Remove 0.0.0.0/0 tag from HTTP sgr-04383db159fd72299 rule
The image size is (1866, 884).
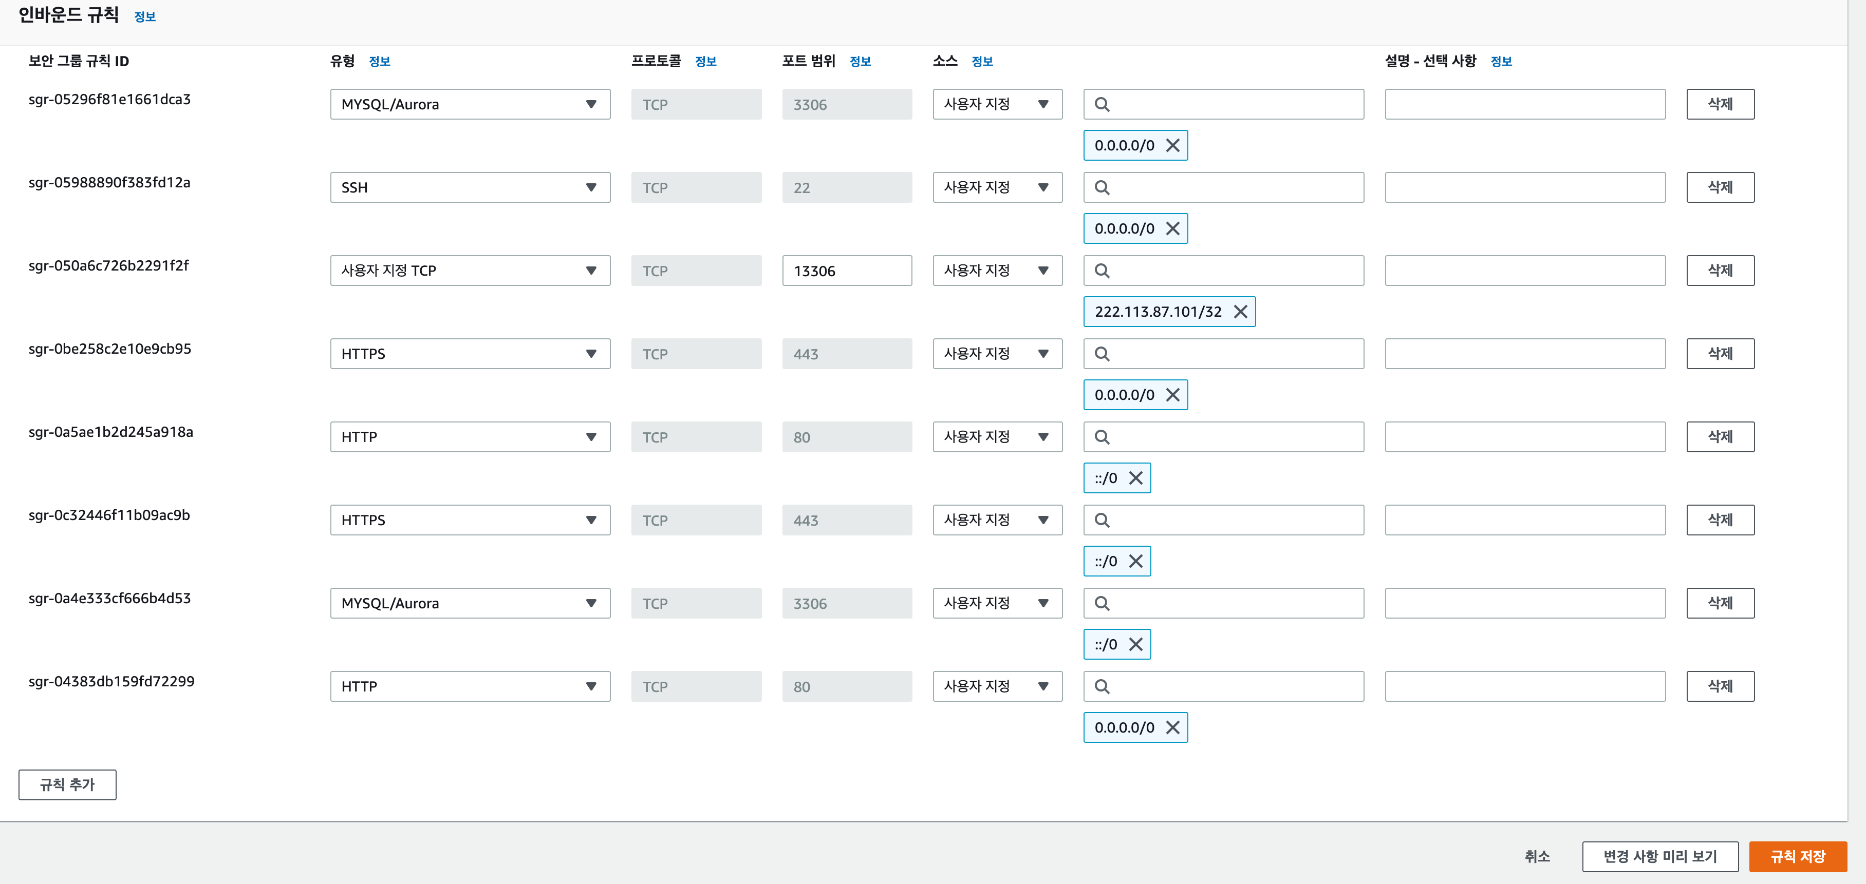click(1172, 727)
